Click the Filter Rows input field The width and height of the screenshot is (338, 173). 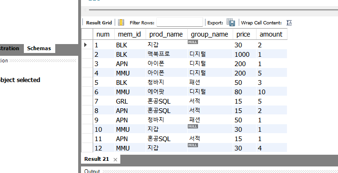tap(180, 22)
